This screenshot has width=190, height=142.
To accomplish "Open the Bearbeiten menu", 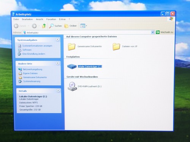I will pos(27,19).
